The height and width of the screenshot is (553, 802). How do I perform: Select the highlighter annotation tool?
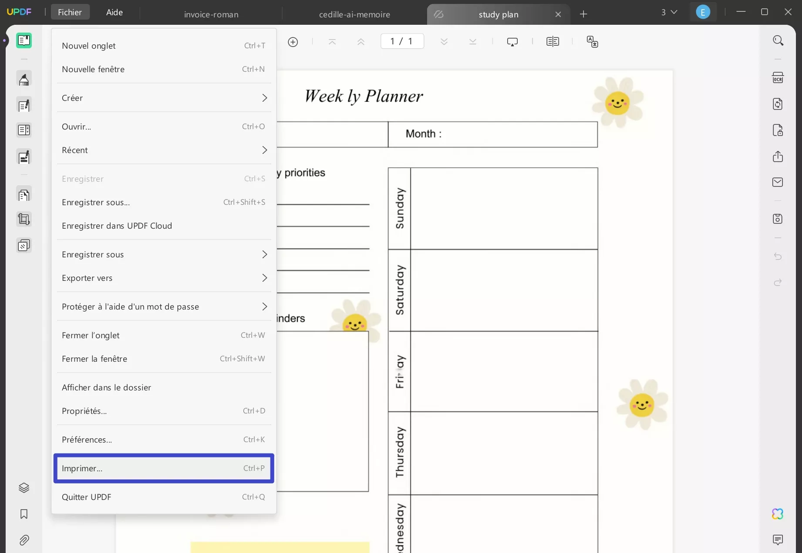coord(24,79)
